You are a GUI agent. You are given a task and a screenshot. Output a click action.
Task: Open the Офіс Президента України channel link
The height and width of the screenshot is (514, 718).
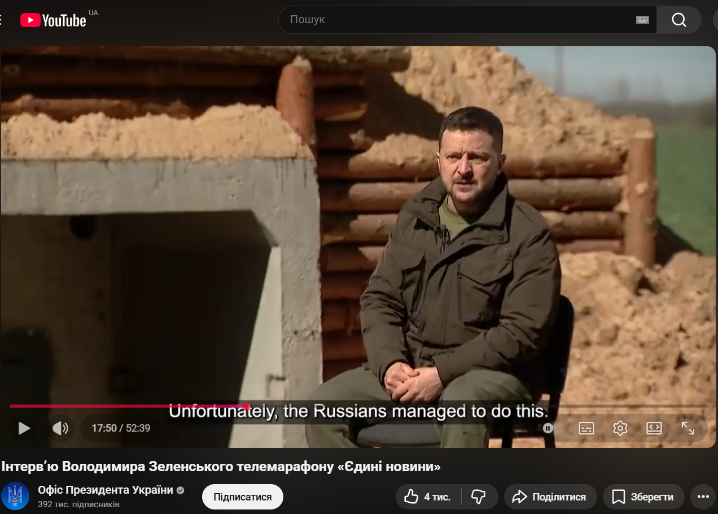(x=105, y=490)
